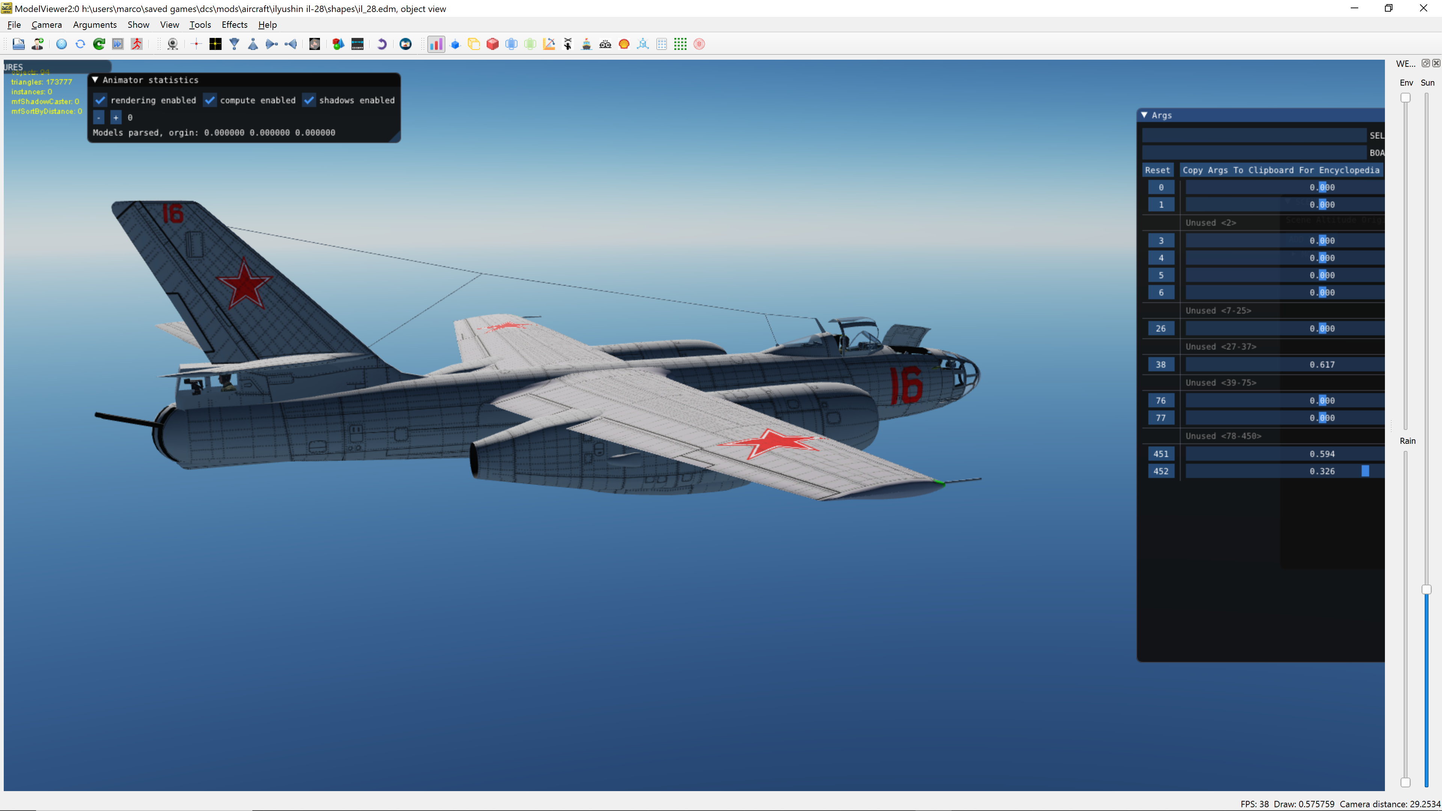Uncheck the shadows enabled checkbox
1442x811 pixels.
pos(309,100)
